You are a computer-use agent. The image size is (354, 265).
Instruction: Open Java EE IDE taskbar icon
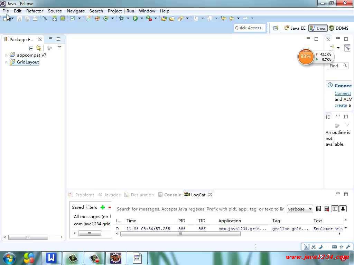(x=115, y=258)
